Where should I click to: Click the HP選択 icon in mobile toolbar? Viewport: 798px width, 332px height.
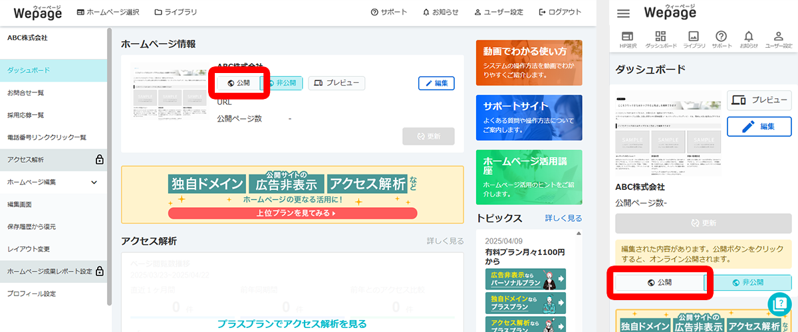pyautogui.click(x=628, y=39)
